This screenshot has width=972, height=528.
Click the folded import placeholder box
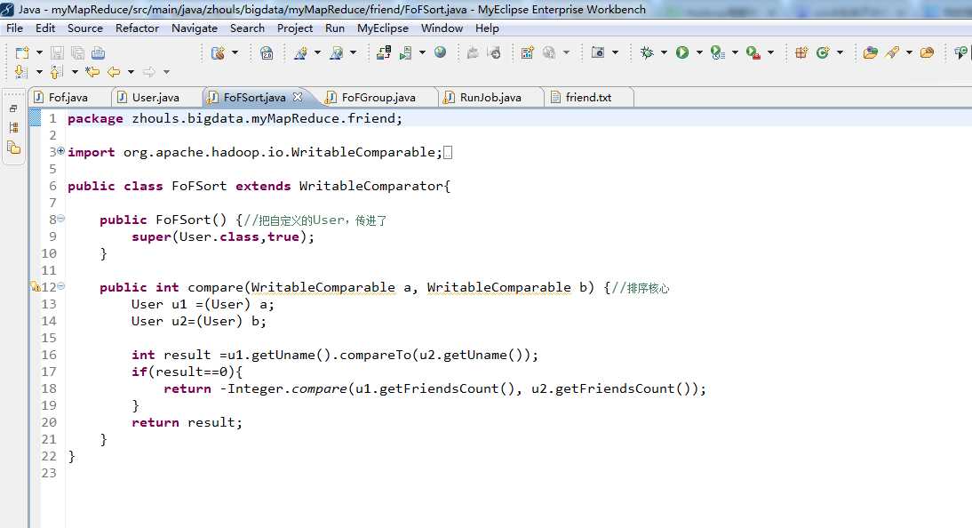pyautogui.click(x=448, y=152)
